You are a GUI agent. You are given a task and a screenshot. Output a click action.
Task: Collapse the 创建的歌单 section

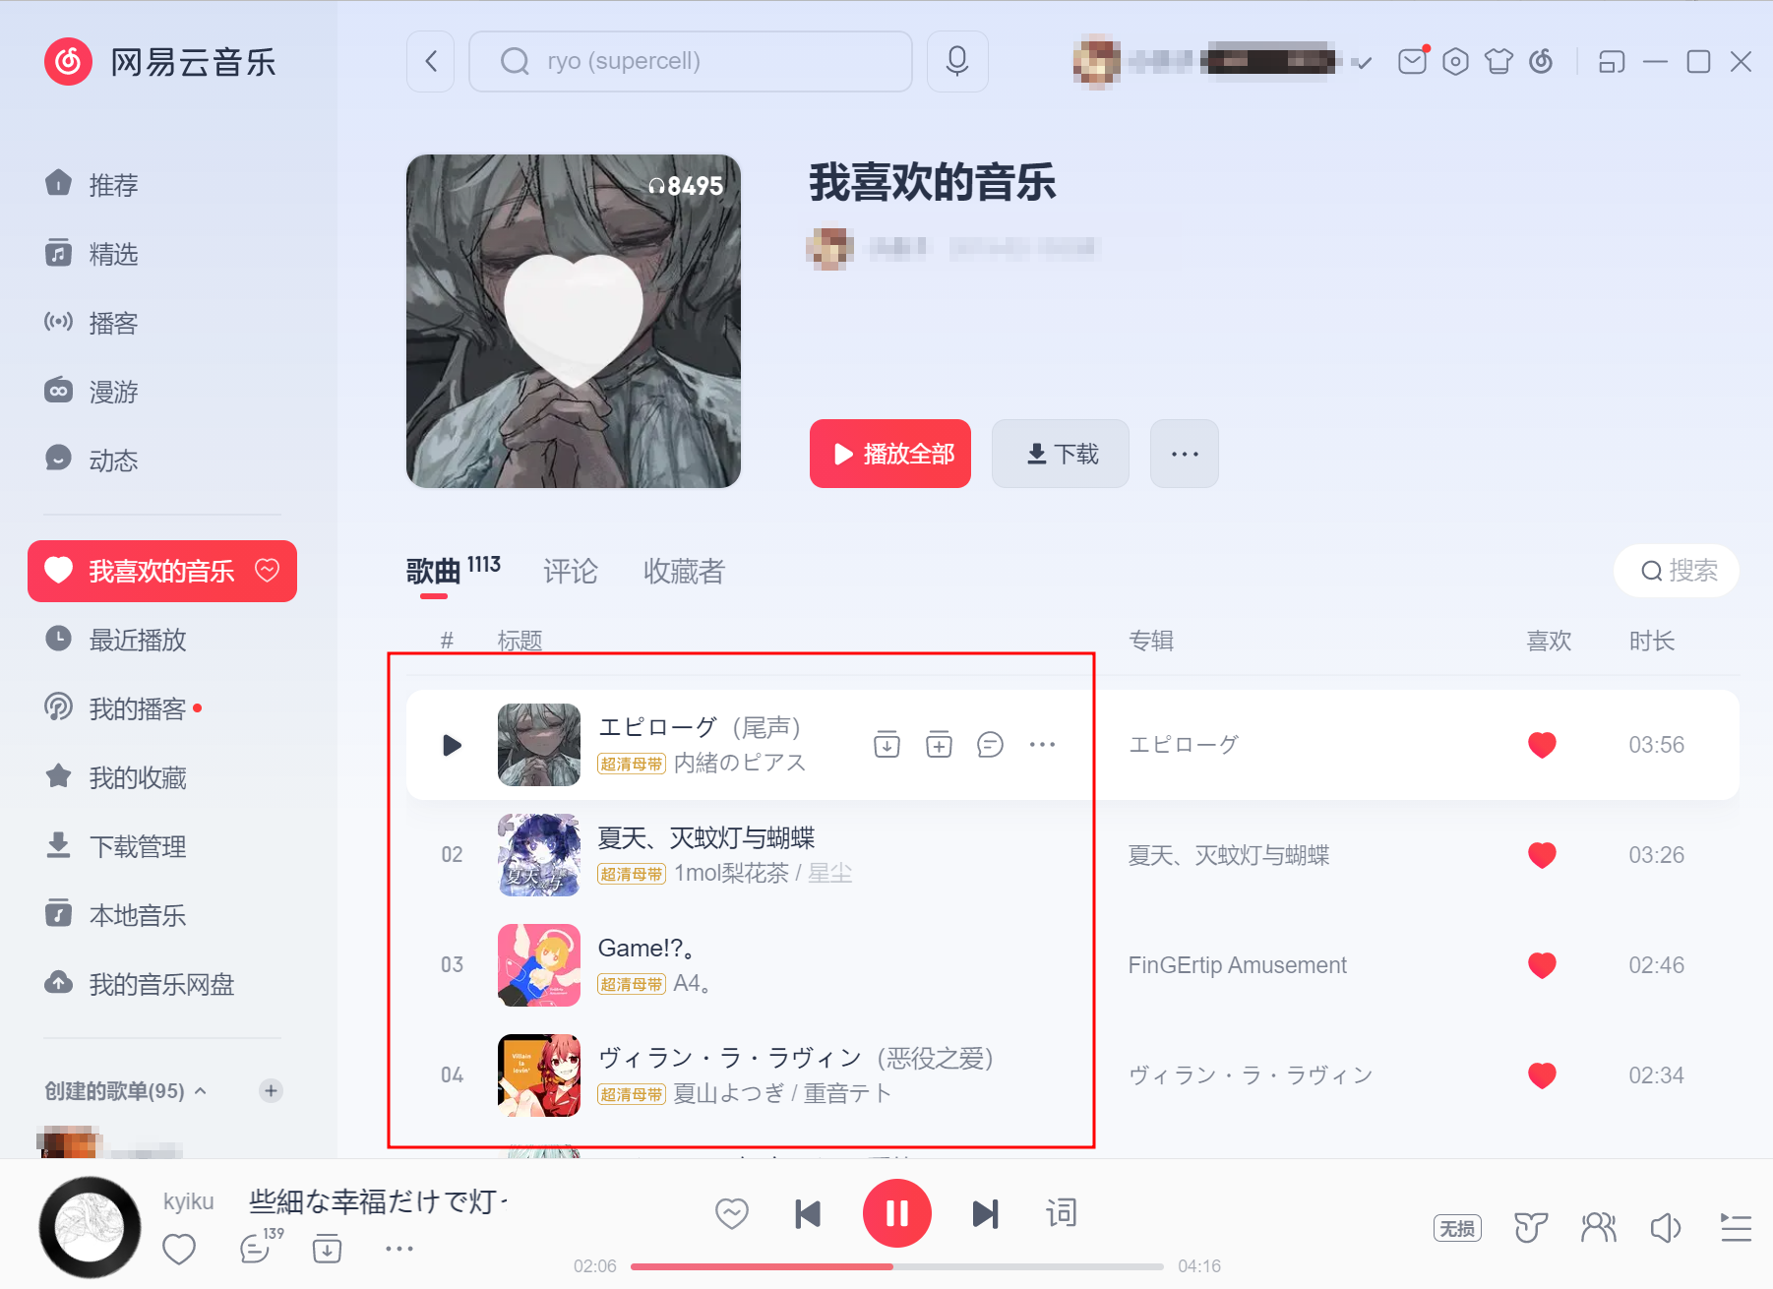[x=201, y=1090]
